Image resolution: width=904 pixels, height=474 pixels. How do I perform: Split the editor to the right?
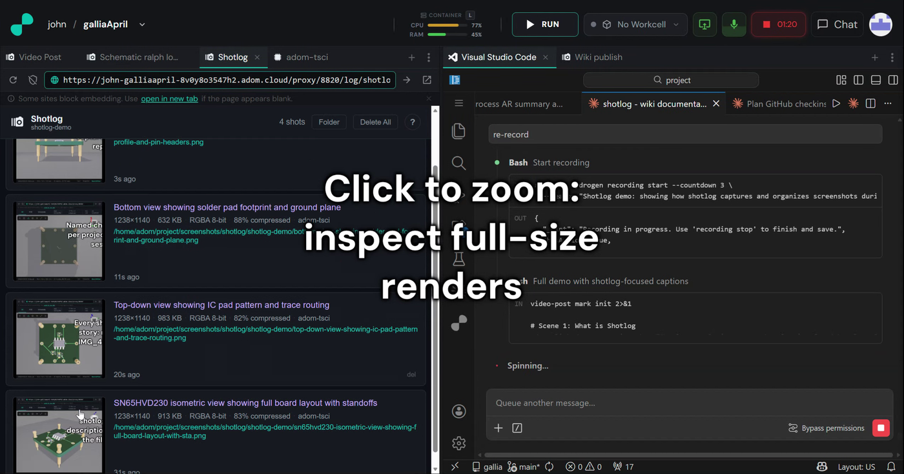[870, 103]
